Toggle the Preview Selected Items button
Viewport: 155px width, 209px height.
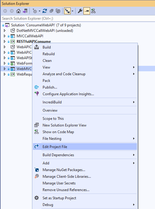(87, 11)
